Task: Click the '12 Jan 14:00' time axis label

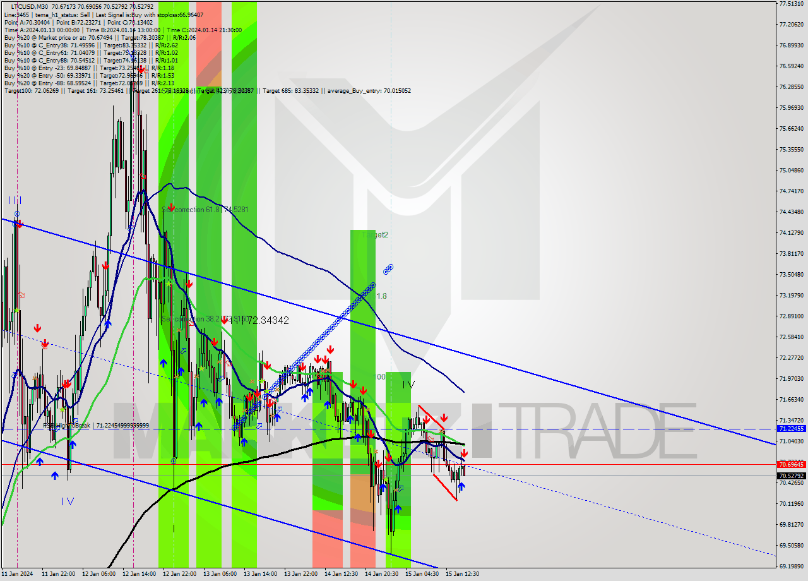Action: coord(139,574)
